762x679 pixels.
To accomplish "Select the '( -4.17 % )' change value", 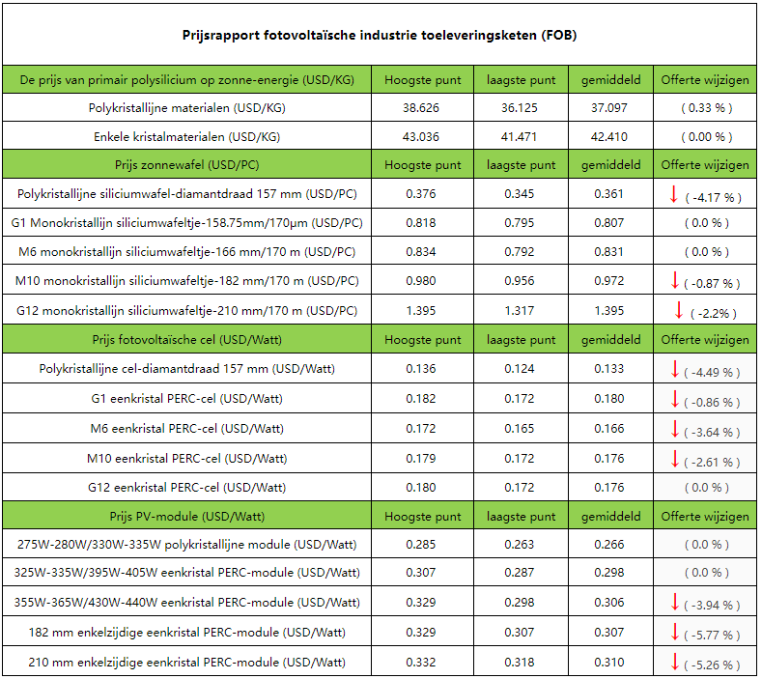I will (714, 198).
